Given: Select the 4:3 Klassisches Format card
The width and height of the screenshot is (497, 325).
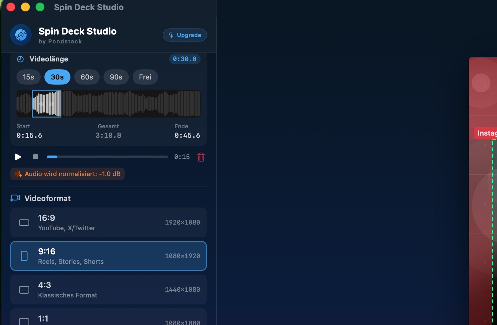Looking at the screenshot, I should (109, 290).
